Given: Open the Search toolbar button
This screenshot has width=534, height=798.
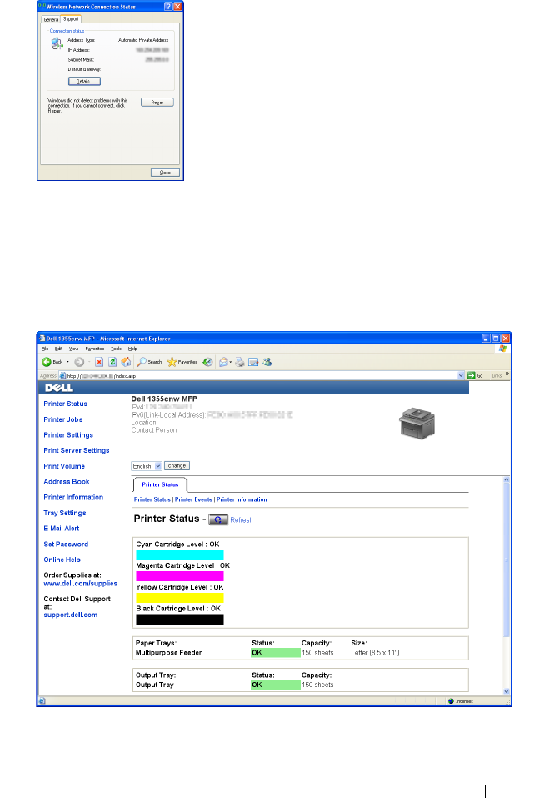Looking at the screenshot, I should [x=149, y=362].
